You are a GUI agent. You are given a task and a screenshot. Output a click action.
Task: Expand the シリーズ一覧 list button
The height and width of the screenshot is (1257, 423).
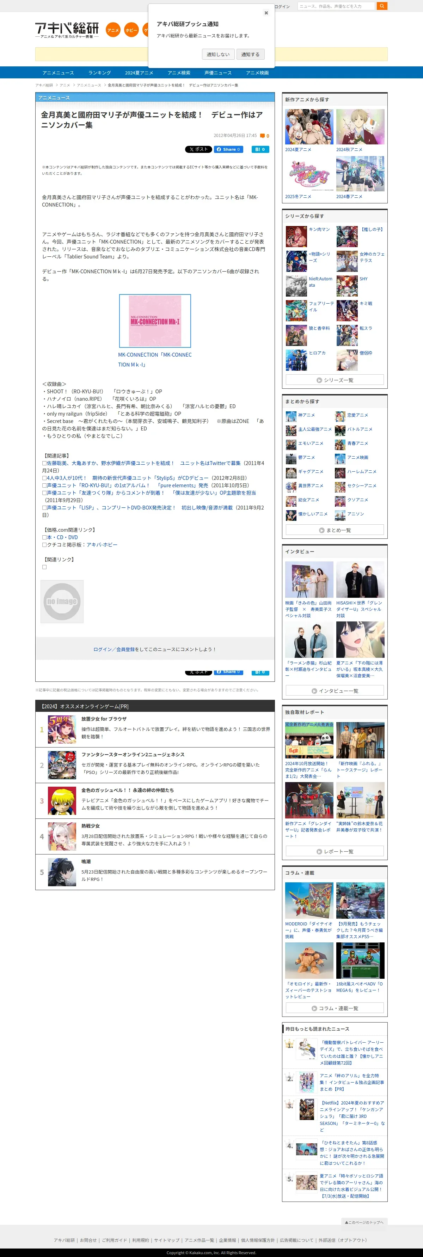[335, 380]
